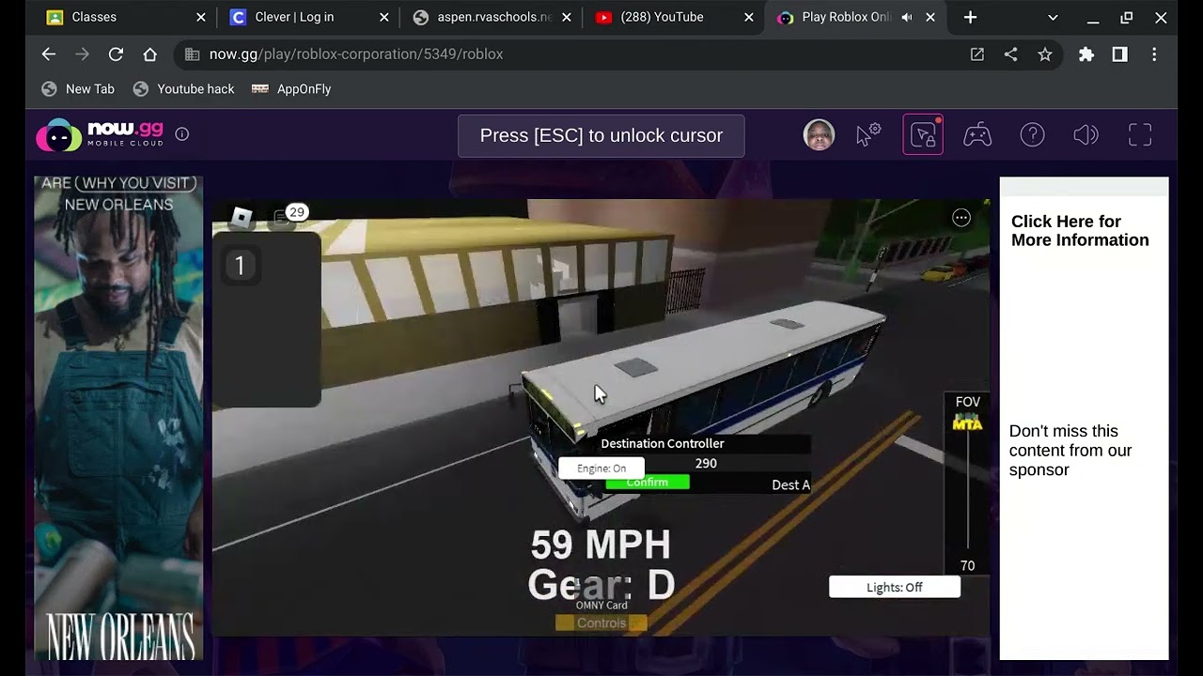Screen dimensions: 1203x676
Task: Open the browser home page
Action: [x=149, y=54]
